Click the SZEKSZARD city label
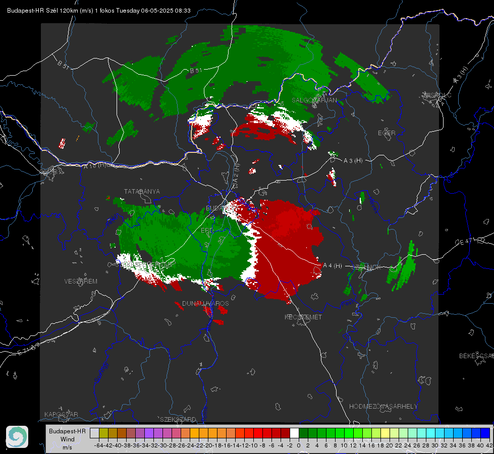This screenshot has height=454, width=494. coord(178,419)
